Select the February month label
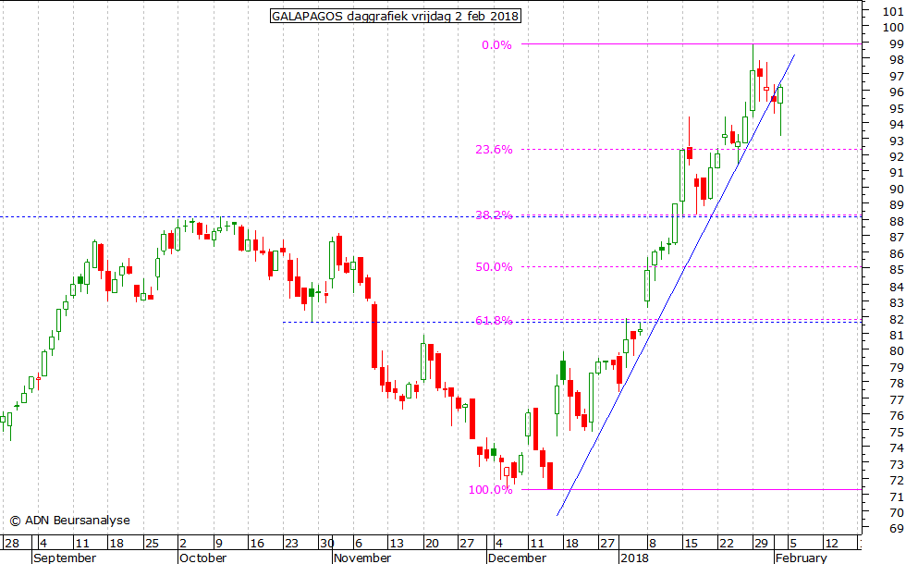The width and height of the screenshot is (906, 564). point(802,558)
